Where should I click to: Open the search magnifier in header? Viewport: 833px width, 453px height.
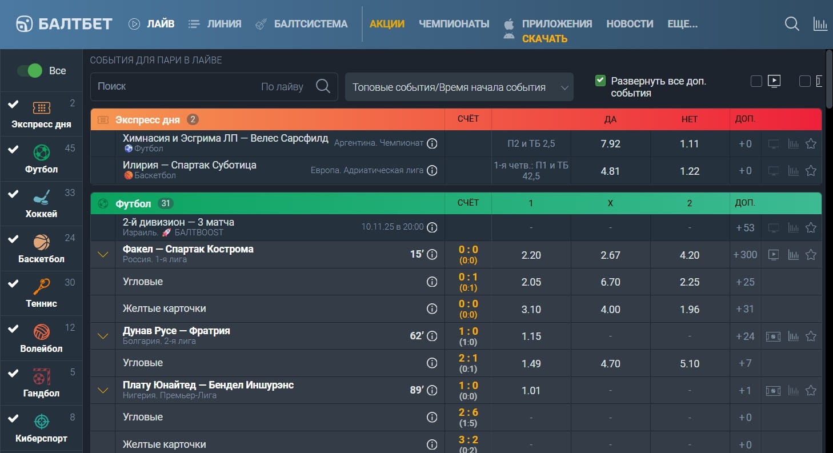(x=792, y=24)
